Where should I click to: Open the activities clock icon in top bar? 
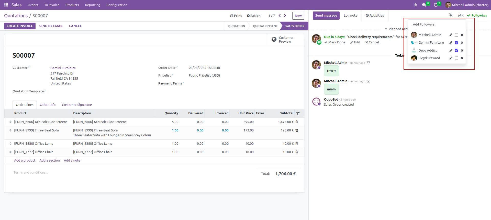pyautogui.click(x=436, y=5)
